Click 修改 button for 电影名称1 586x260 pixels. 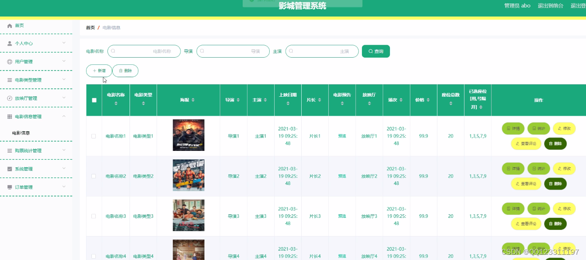click(x=564, y=129)
